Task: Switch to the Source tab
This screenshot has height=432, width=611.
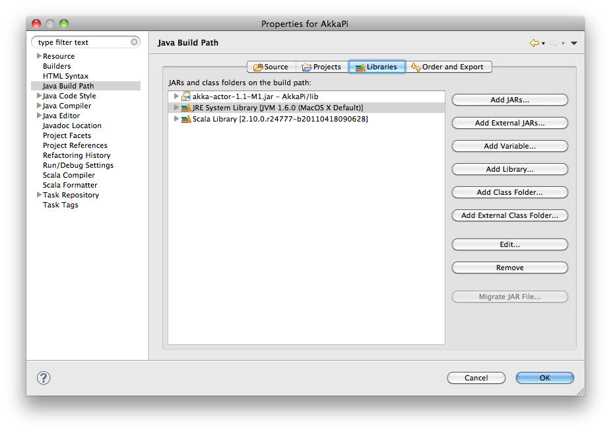Action: 271,66
